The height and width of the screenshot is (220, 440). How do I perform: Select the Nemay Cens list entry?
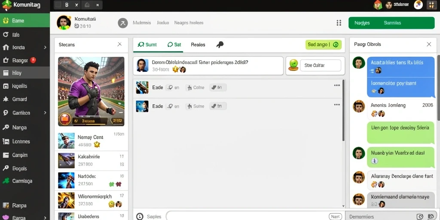(91, 141)
